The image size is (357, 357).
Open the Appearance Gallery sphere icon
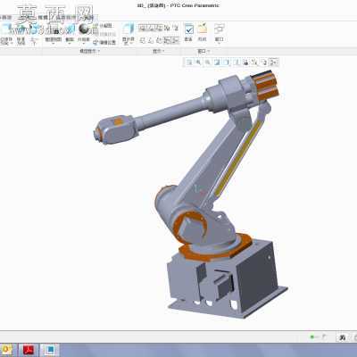tap(84, 29)
